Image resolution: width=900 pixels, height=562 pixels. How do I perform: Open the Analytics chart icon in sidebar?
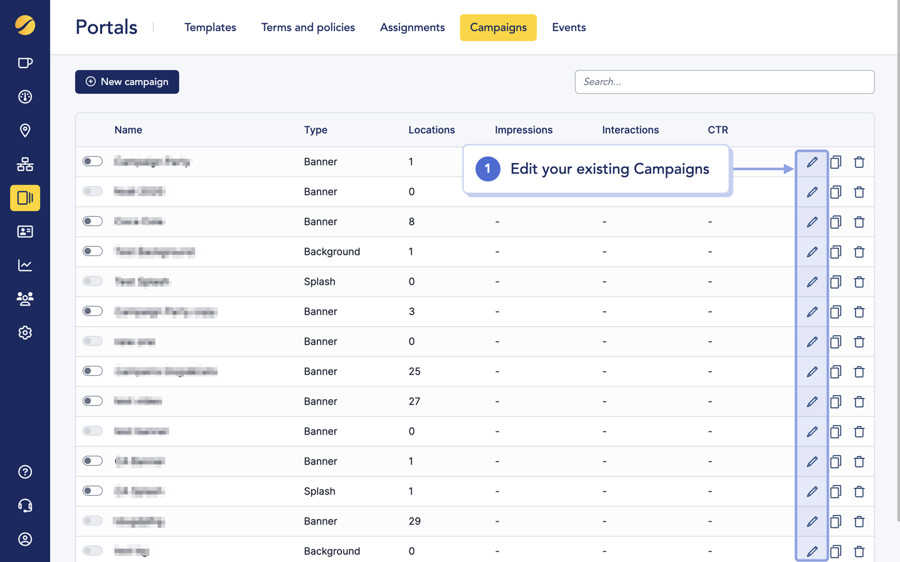[x=25, y=265]
